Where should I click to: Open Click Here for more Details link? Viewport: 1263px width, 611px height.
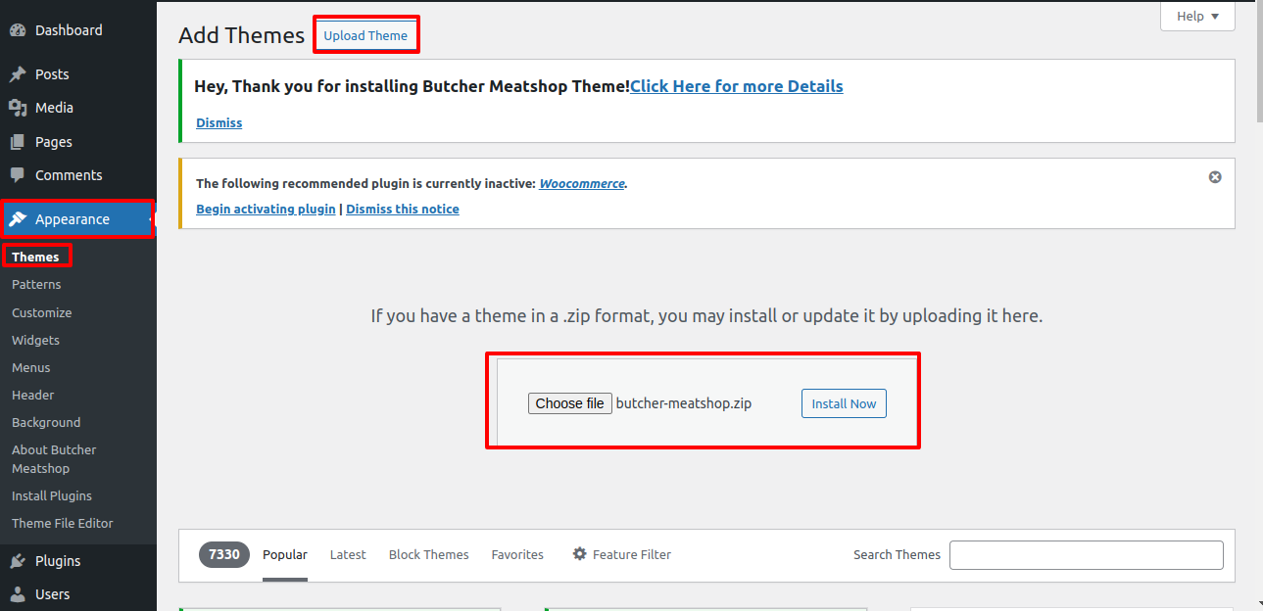737,86
